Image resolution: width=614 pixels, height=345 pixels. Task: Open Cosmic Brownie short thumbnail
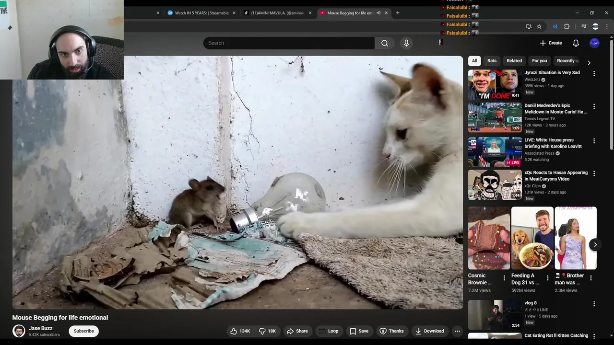coord(489,238)
